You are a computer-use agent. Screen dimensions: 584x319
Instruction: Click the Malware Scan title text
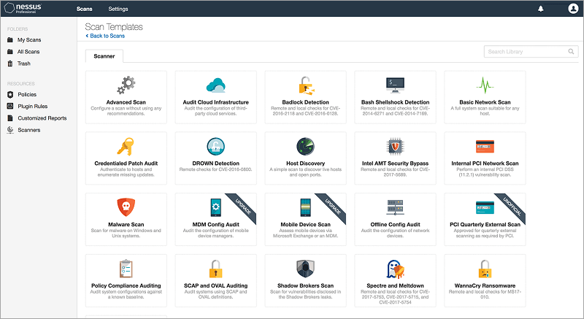(126, 224)
